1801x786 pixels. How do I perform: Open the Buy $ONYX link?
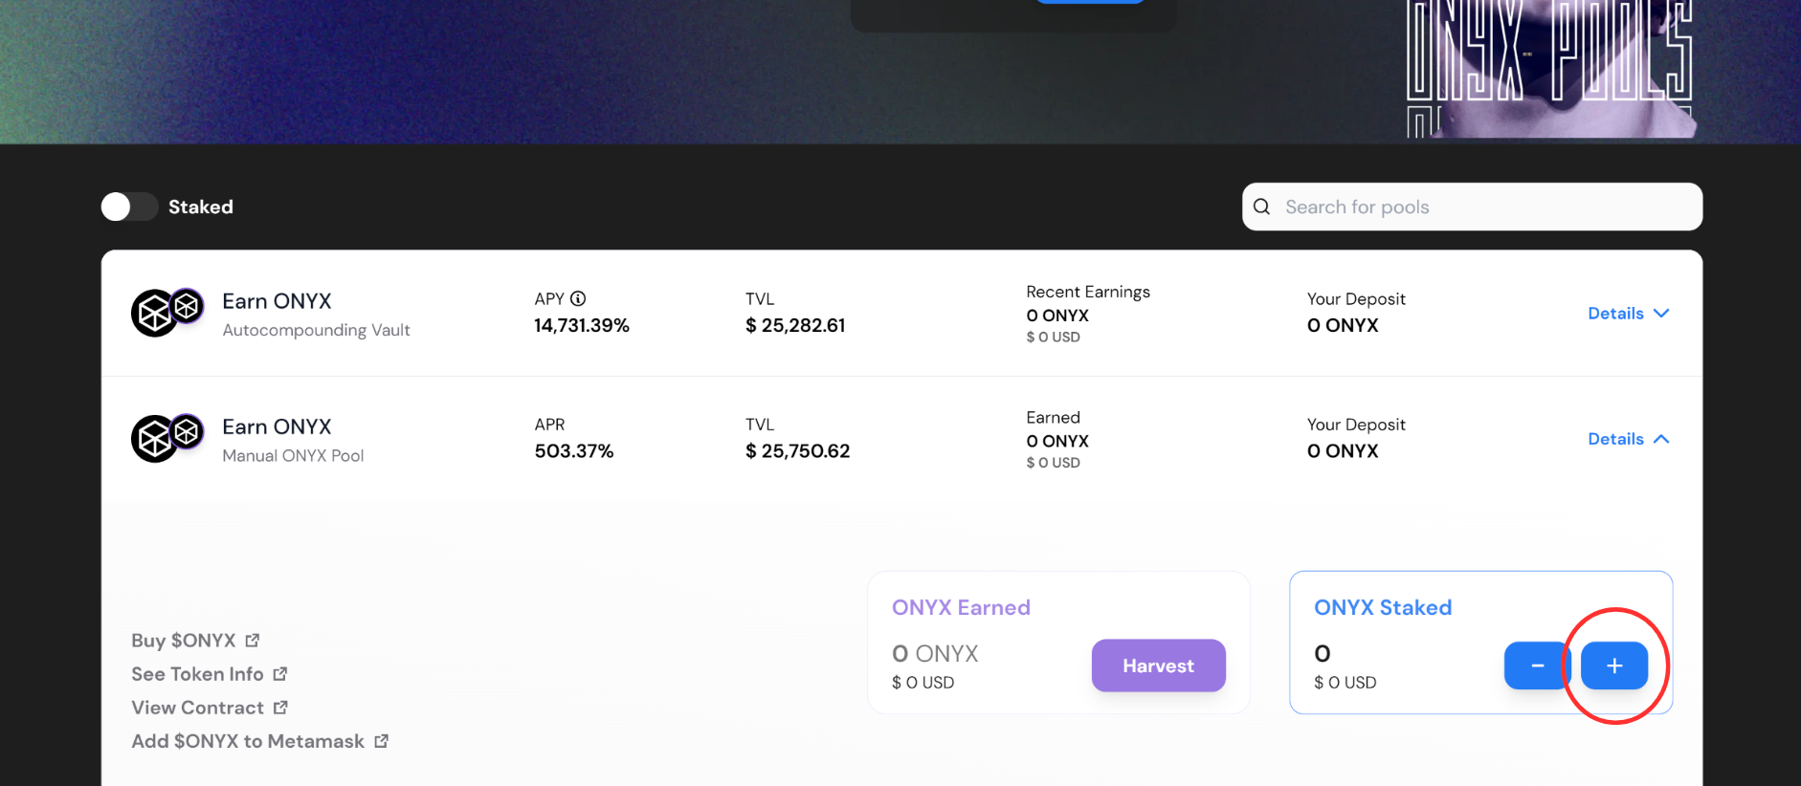(x=184, y=641)
